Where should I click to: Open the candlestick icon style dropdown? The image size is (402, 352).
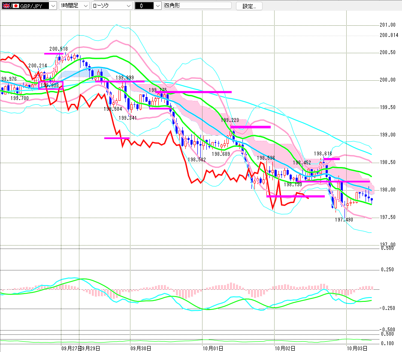(157, 6)
